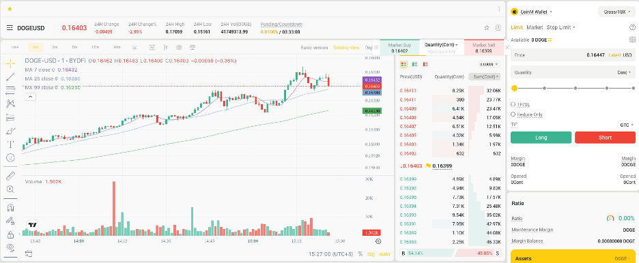Select the Line chart interval
This screenshot has width=639, height=263.
tap(15, 48)
